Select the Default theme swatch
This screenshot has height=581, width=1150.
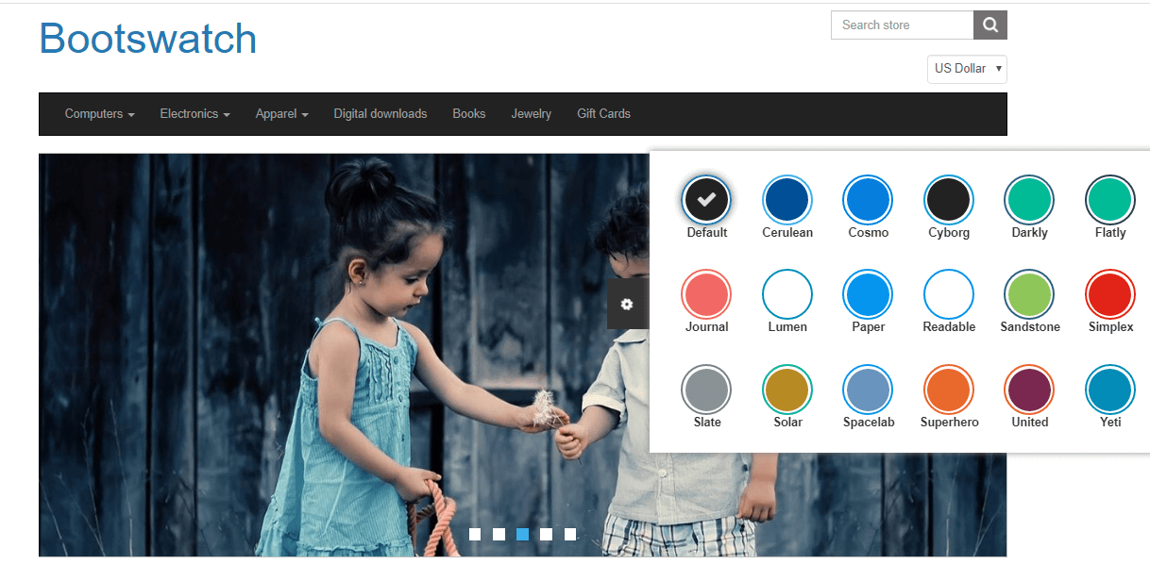tap(707, 199)
